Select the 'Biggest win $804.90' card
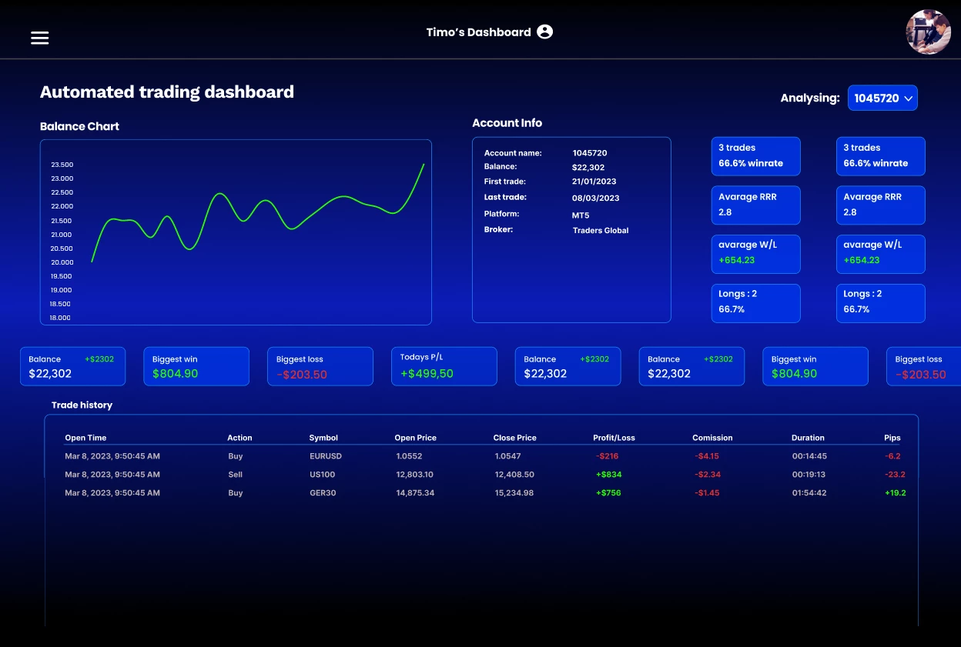Image resolution: width=961 pixels, height=647 pixels. [x=196, y=366]
